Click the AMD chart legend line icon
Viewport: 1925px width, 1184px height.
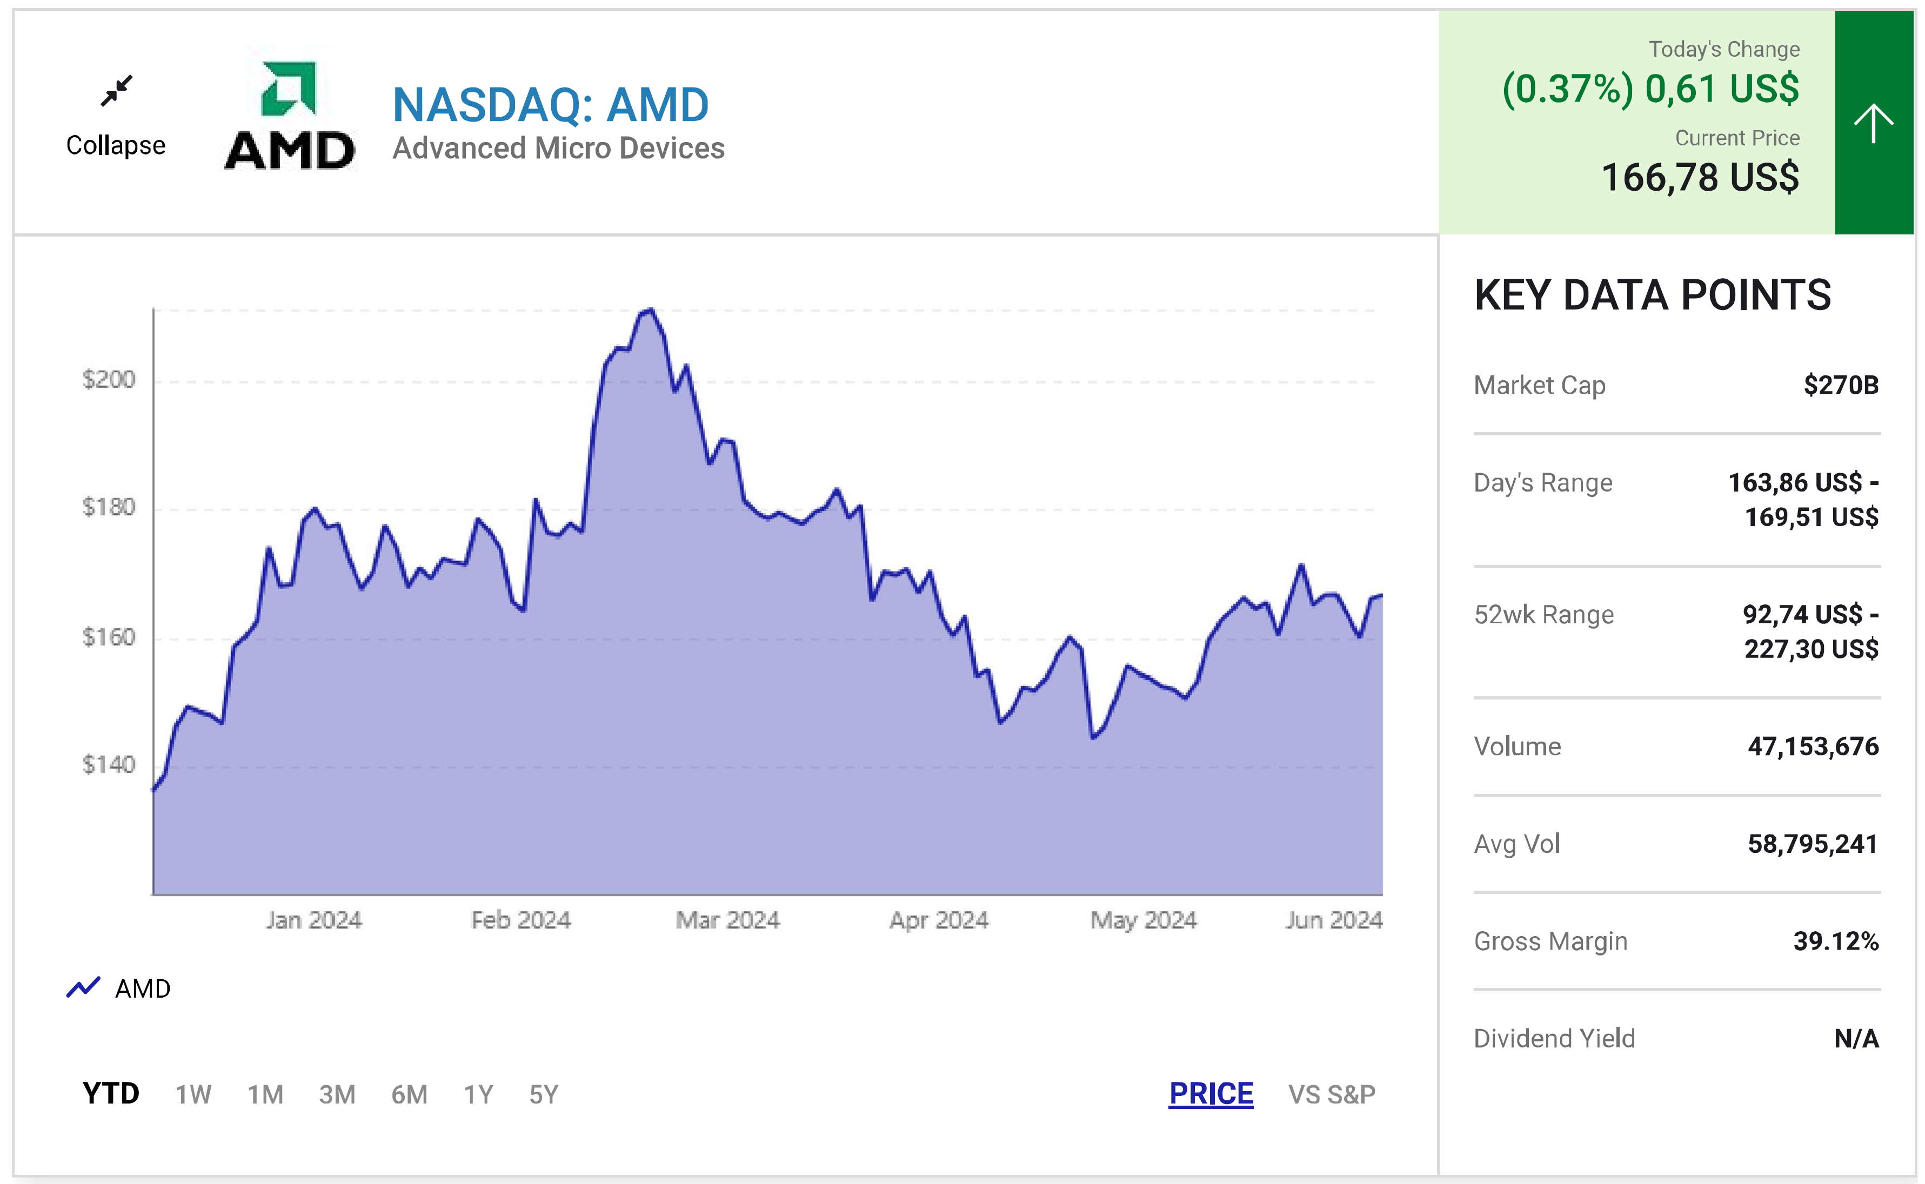pyautogui.click(x=83, y=987)
